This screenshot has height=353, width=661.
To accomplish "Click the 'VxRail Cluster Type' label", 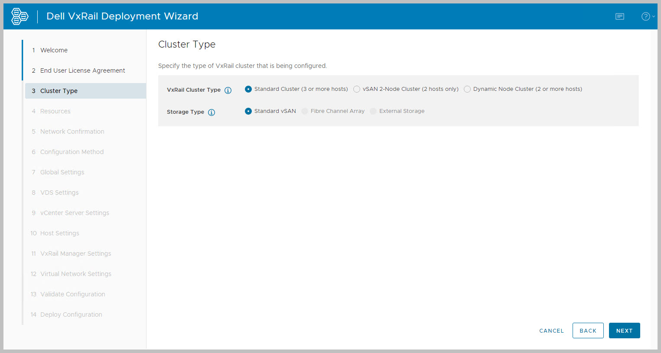I will click(x=194, y=90).
